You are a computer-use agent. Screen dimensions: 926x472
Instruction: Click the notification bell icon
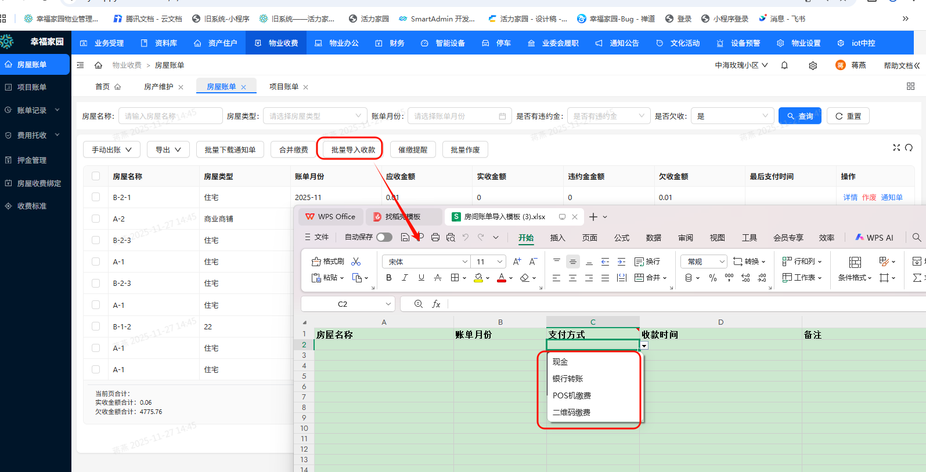tap(784, 66)
